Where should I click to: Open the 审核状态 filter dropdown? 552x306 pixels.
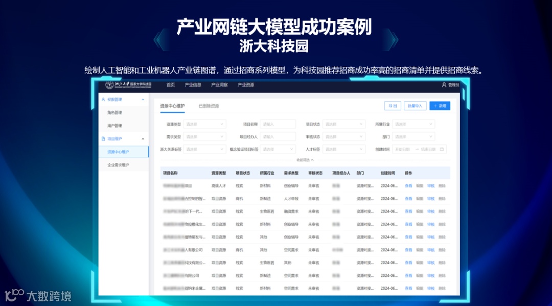click(x=343, y=137)
